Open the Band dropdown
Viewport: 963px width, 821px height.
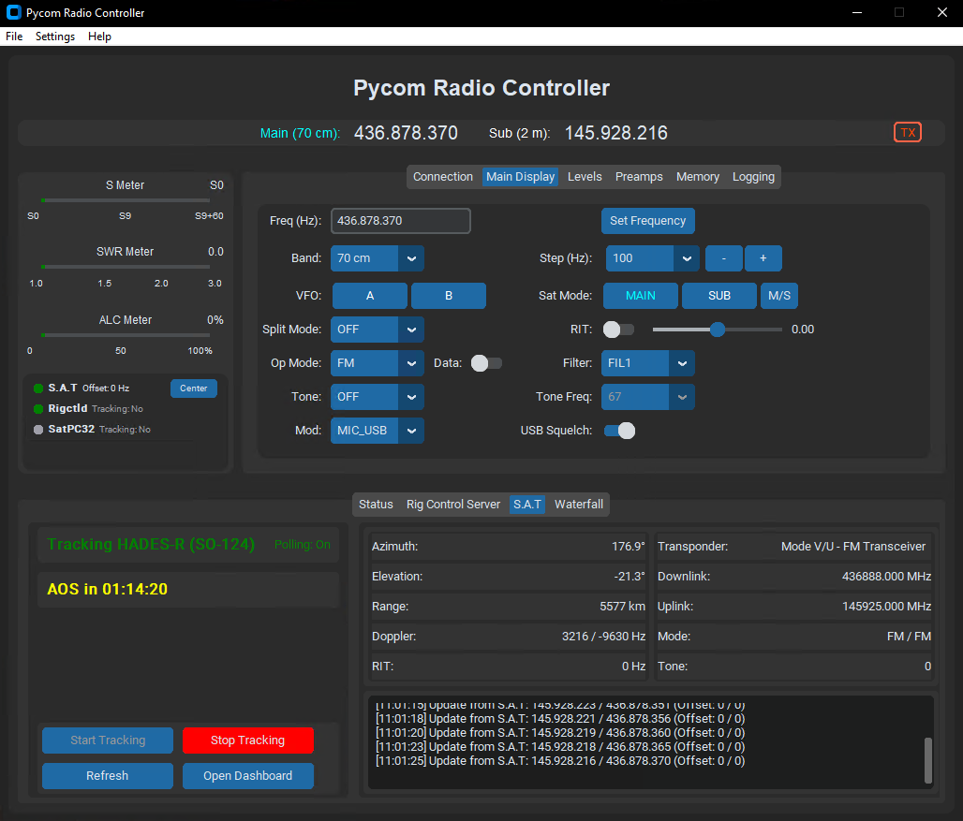click(377, 258)
